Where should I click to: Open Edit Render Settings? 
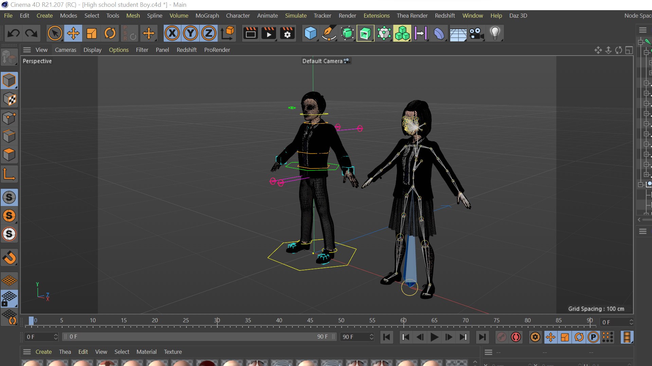(x=287, y=33)
